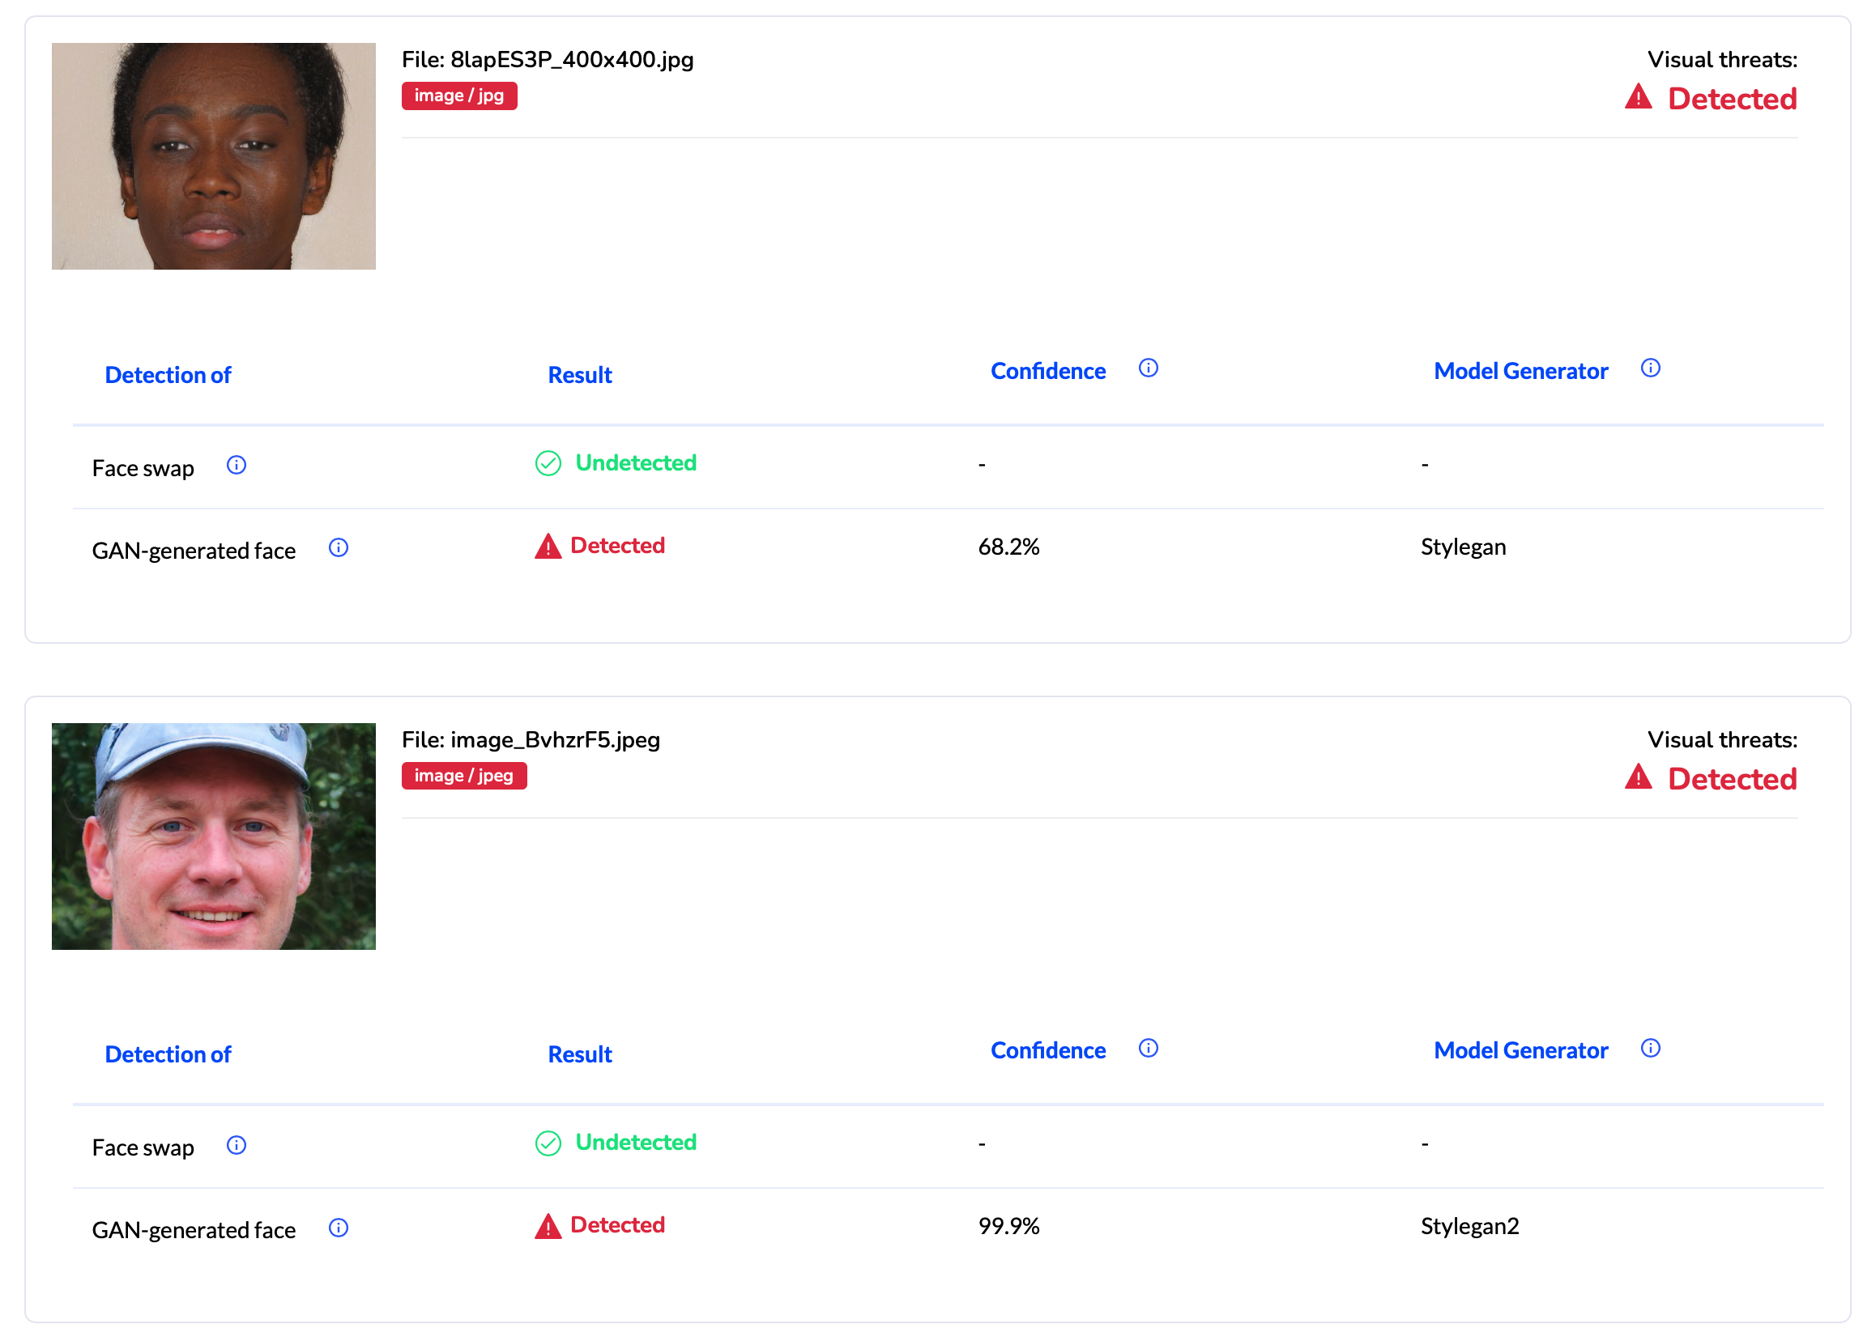Select the Stylegan2 model generator text
The width and height of the screenshot is (1863, 1341).
(x=1469, y=1226)
